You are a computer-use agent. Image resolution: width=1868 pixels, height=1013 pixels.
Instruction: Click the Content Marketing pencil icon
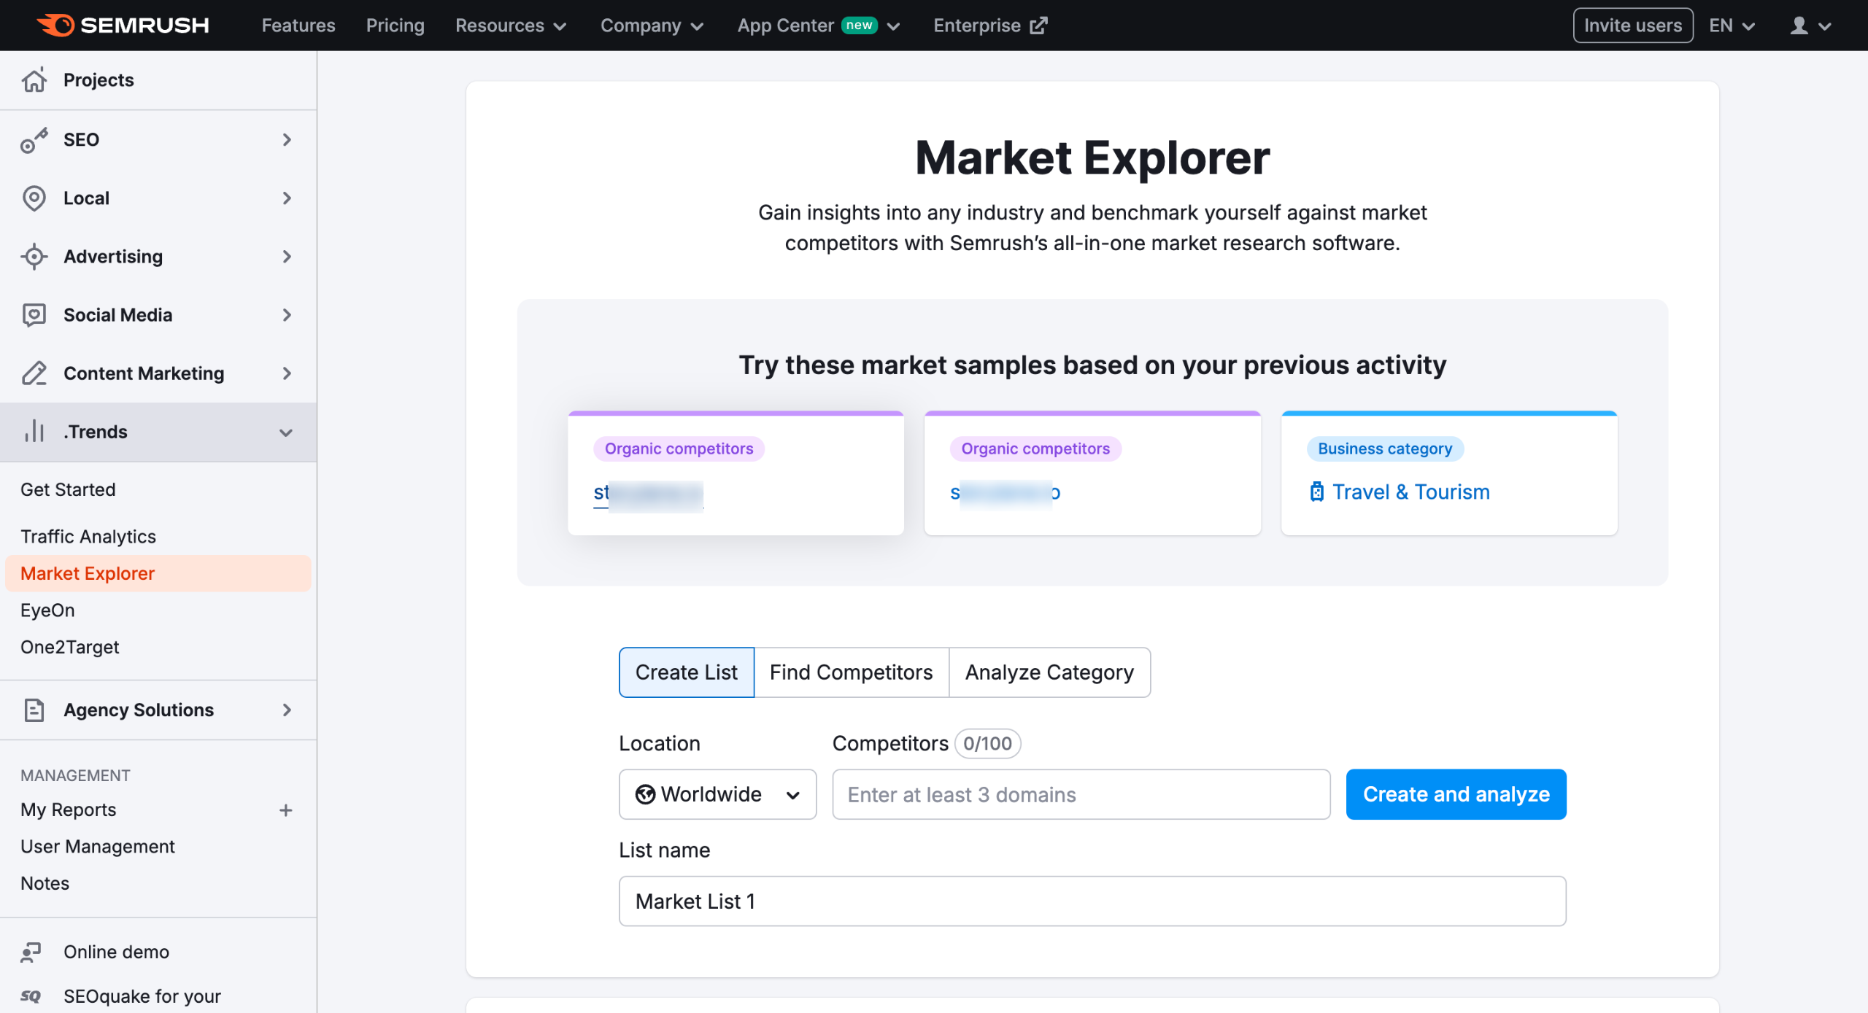coord(34,373)
